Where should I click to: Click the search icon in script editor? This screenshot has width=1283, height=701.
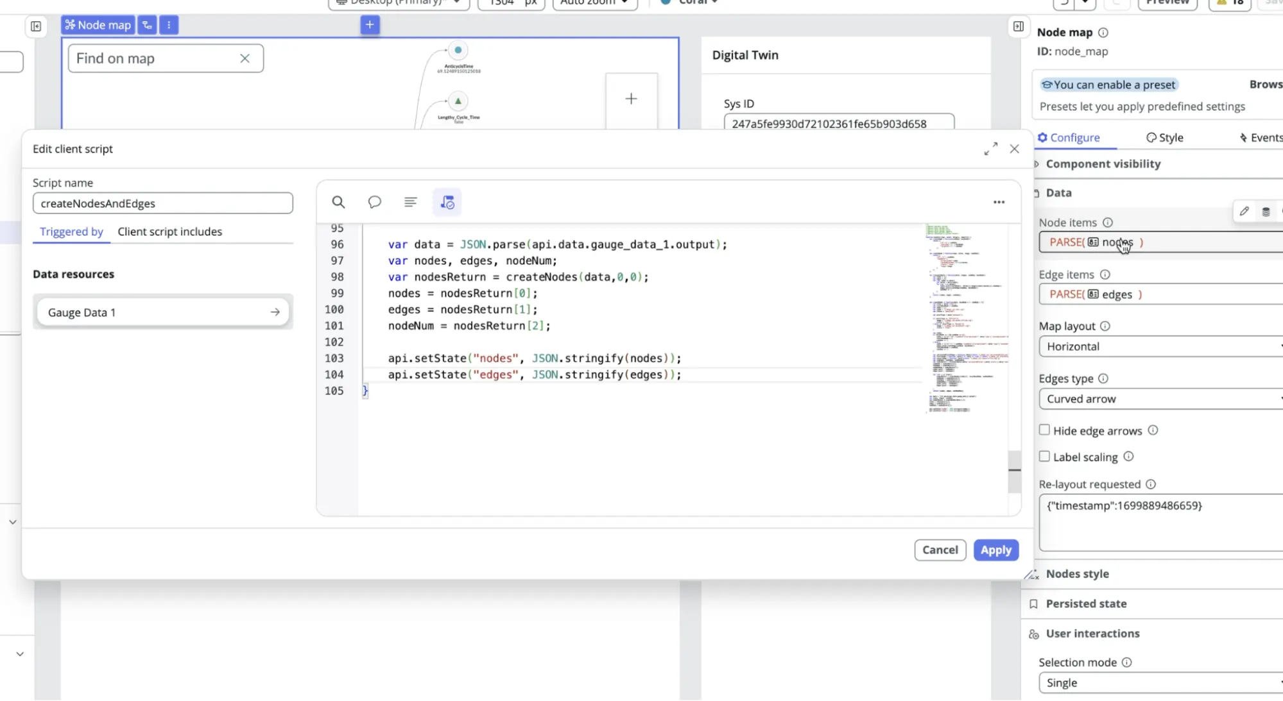[338, 202]
